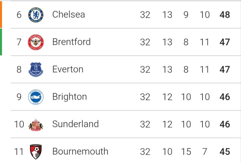Click Brentford's 47 points total

pos(225,42)
